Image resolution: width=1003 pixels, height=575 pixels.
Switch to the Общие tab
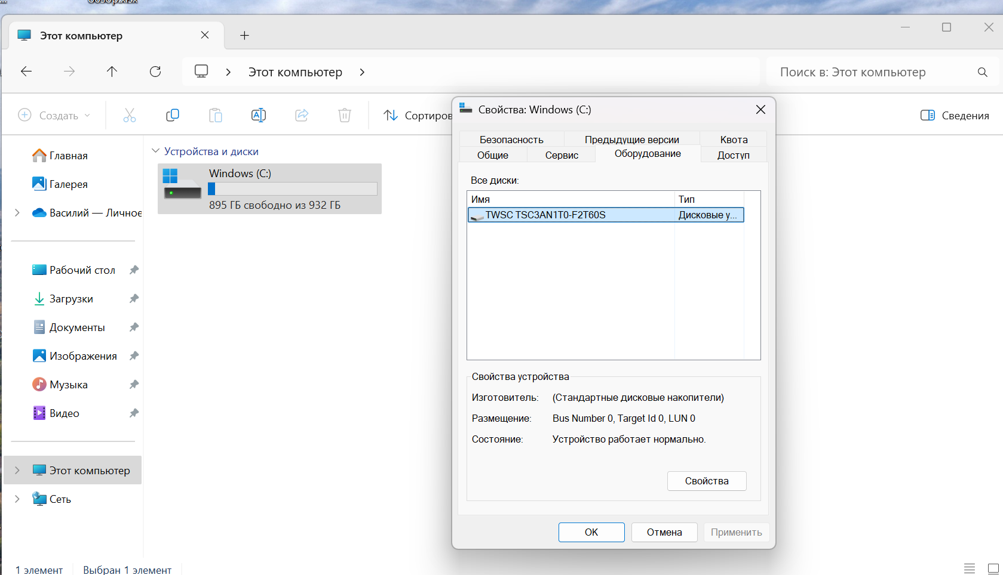pyautogui.click(x=493, y=155)
